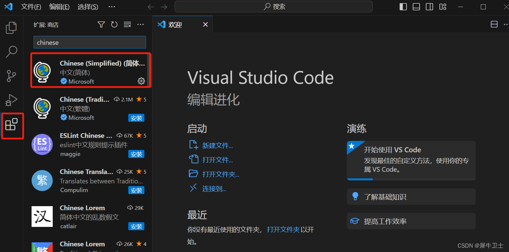Refresh the extensions list
509x252 pixels.
pos(114,24)
